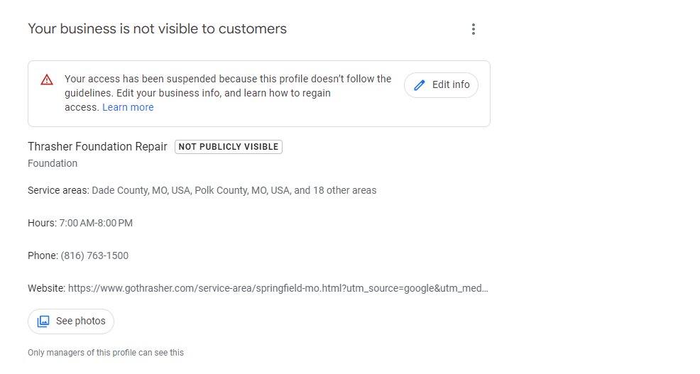
Task: Click the service areas list text
Action: point(234,191)
